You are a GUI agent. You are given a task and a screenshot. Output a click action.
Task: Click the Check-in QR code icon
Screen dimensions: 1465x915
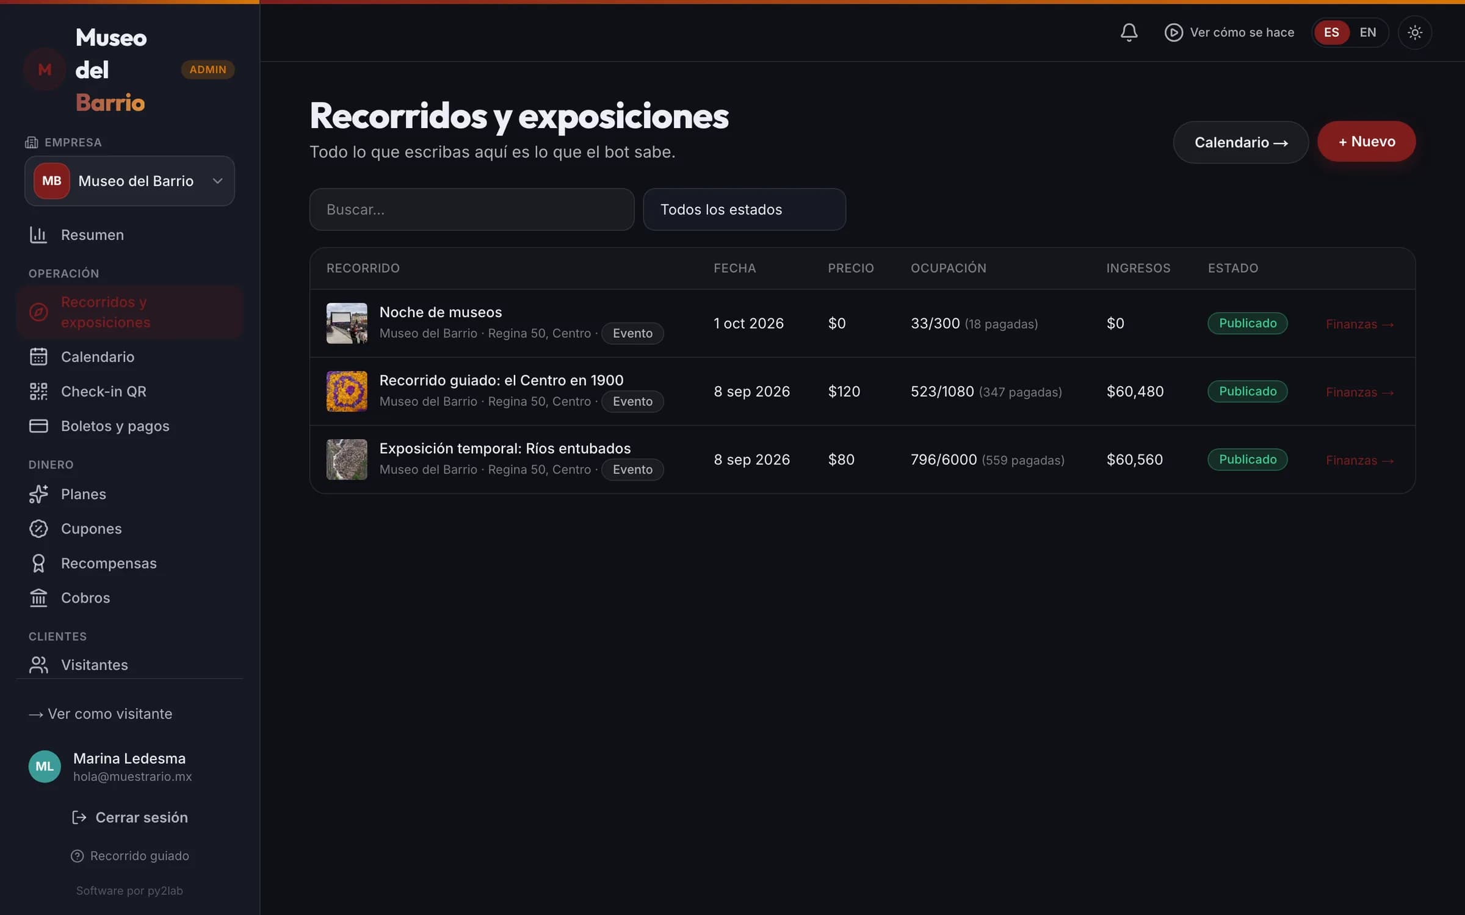click(x=38, y=392)
